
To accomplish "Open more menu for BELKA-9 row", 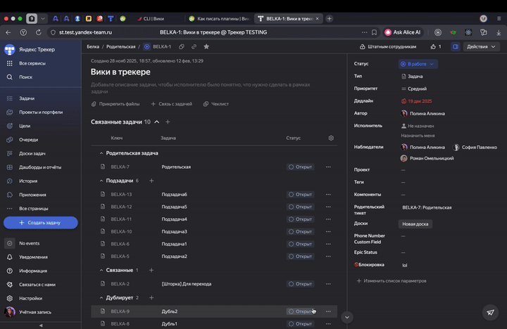I will click(x=328, y=311).
